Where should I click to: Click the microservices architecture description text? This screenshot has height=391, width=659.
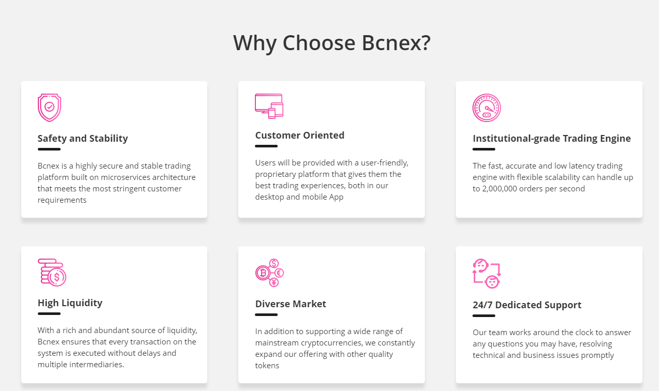click(117, 183)
